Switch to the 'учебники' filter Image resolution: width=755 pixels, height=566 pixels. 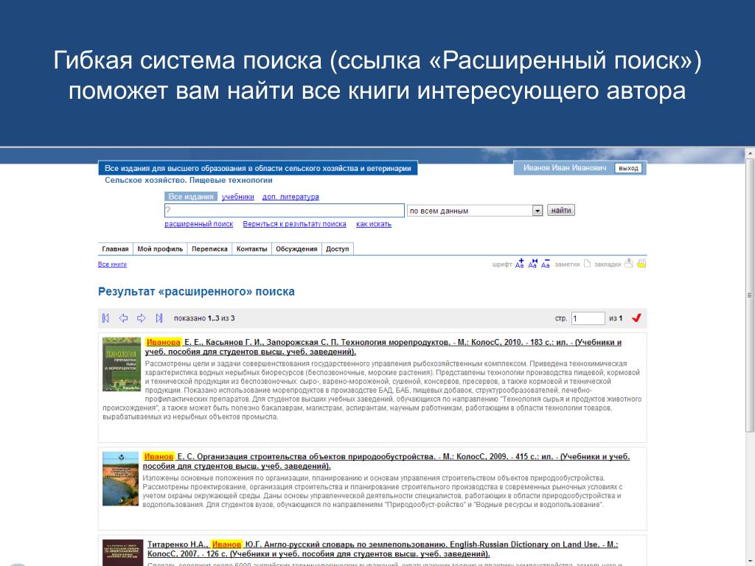[x=237, y=197]
